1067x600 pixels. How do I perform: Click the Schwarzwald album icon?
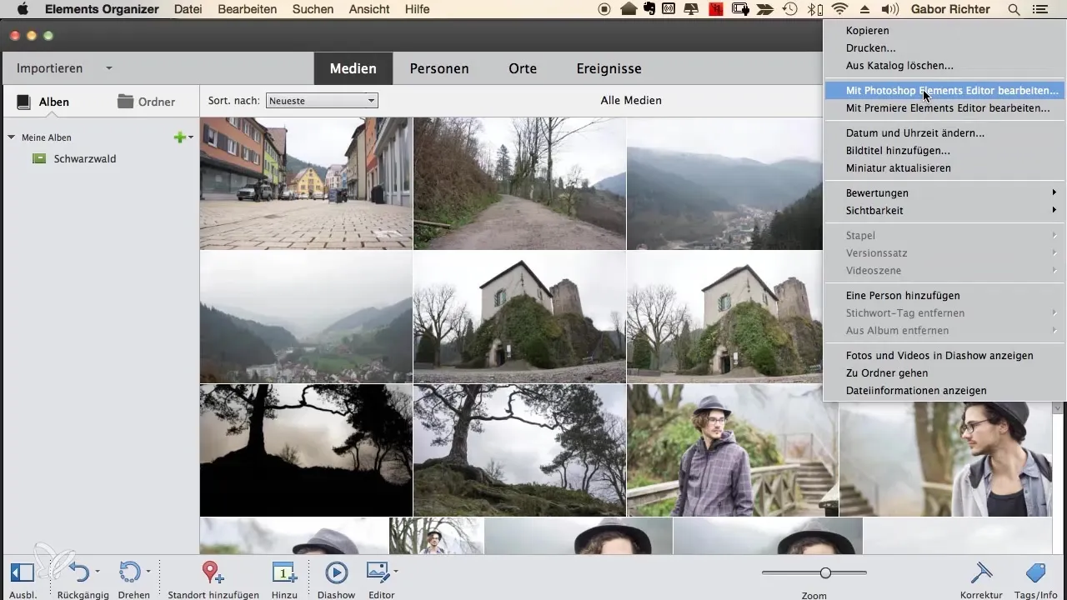(38, 158)
